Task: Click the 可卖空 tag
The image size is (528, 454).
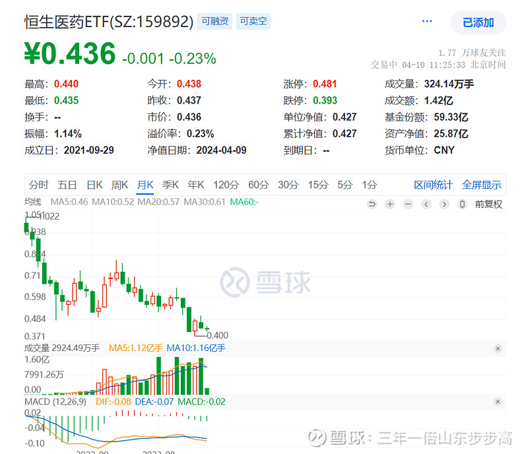Action: tap(253, 21)
